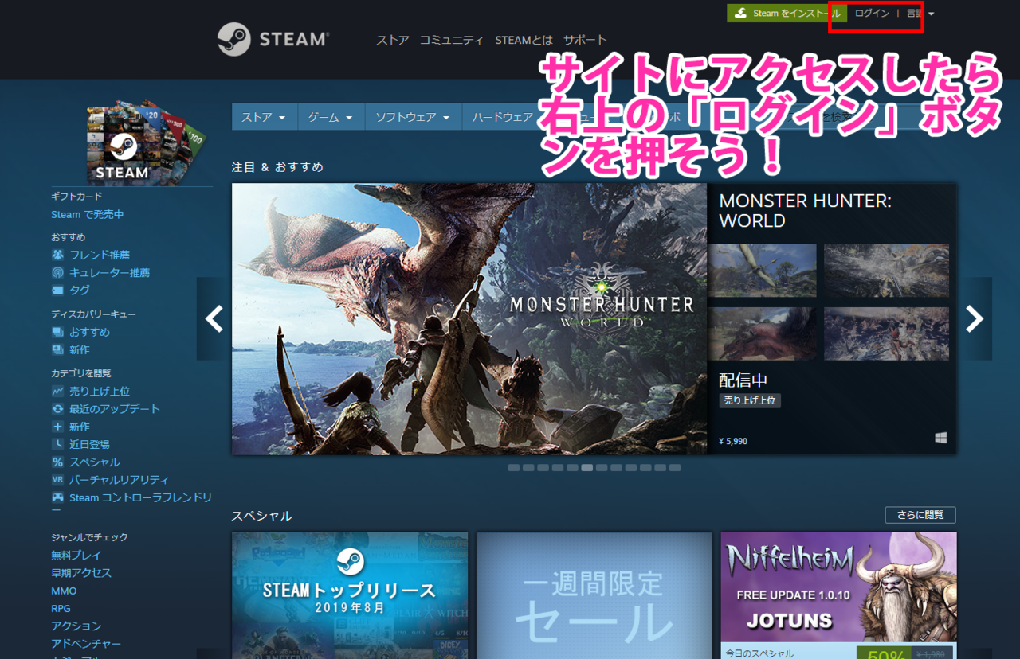Open the 早期アクセス genre link
1020x659 pixels.
pos(81,572)
